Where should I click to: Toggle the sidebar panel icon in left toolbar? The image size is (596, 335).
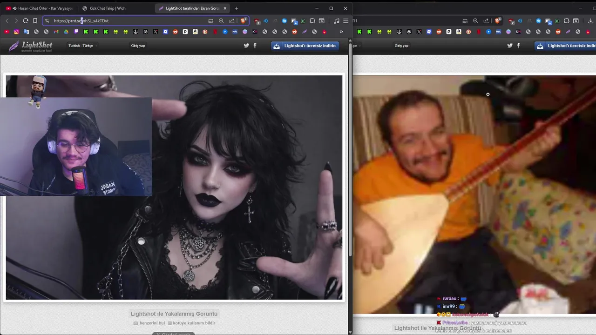click(321, 20)
